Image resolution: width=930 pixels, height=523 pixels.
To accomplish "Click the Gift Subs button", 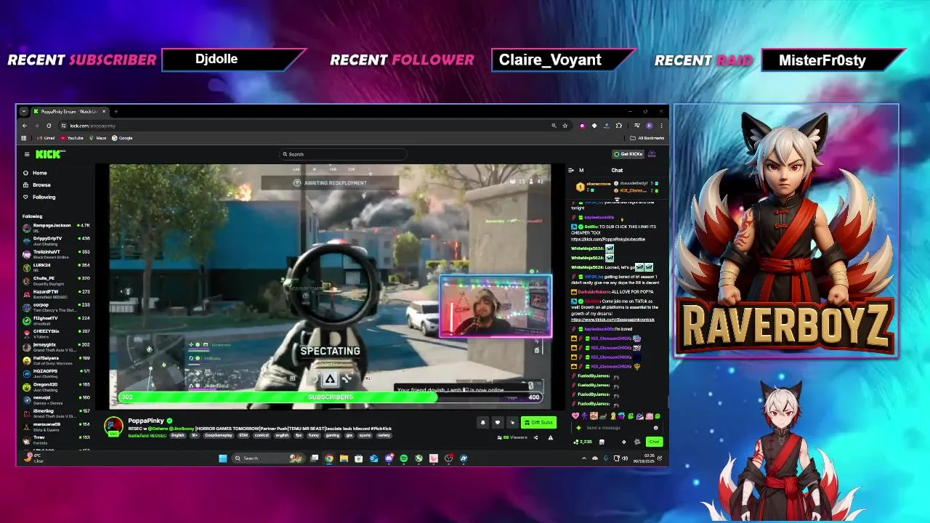I will point(538,422).
